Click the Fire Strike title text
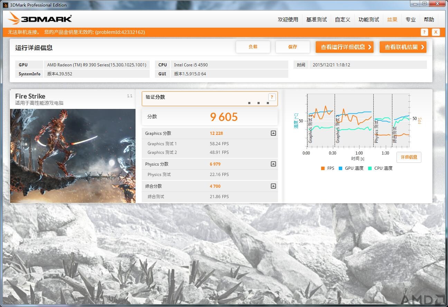The width and height of the screenshot is (448, 307). pos(30,96)
